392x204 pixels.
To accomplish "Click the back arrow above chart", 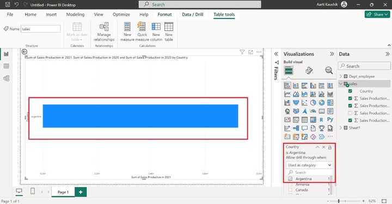I will [x=24, y=52].
